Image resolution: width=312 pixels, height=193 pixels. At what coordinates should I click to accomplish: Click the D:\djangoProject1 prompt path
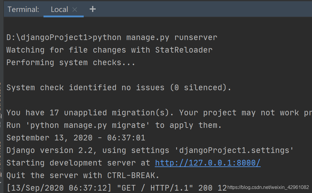[45, 37]
